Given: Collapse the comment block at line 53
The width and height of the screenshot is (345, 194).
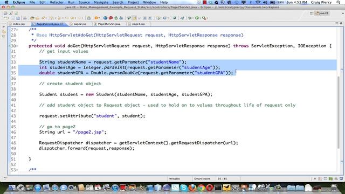Looking at the screenshot, I should coord(17,170).
